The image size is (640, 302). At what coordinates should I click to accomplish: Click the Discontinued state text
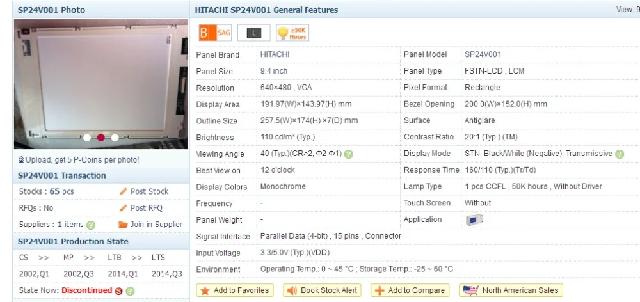point(86,290)
